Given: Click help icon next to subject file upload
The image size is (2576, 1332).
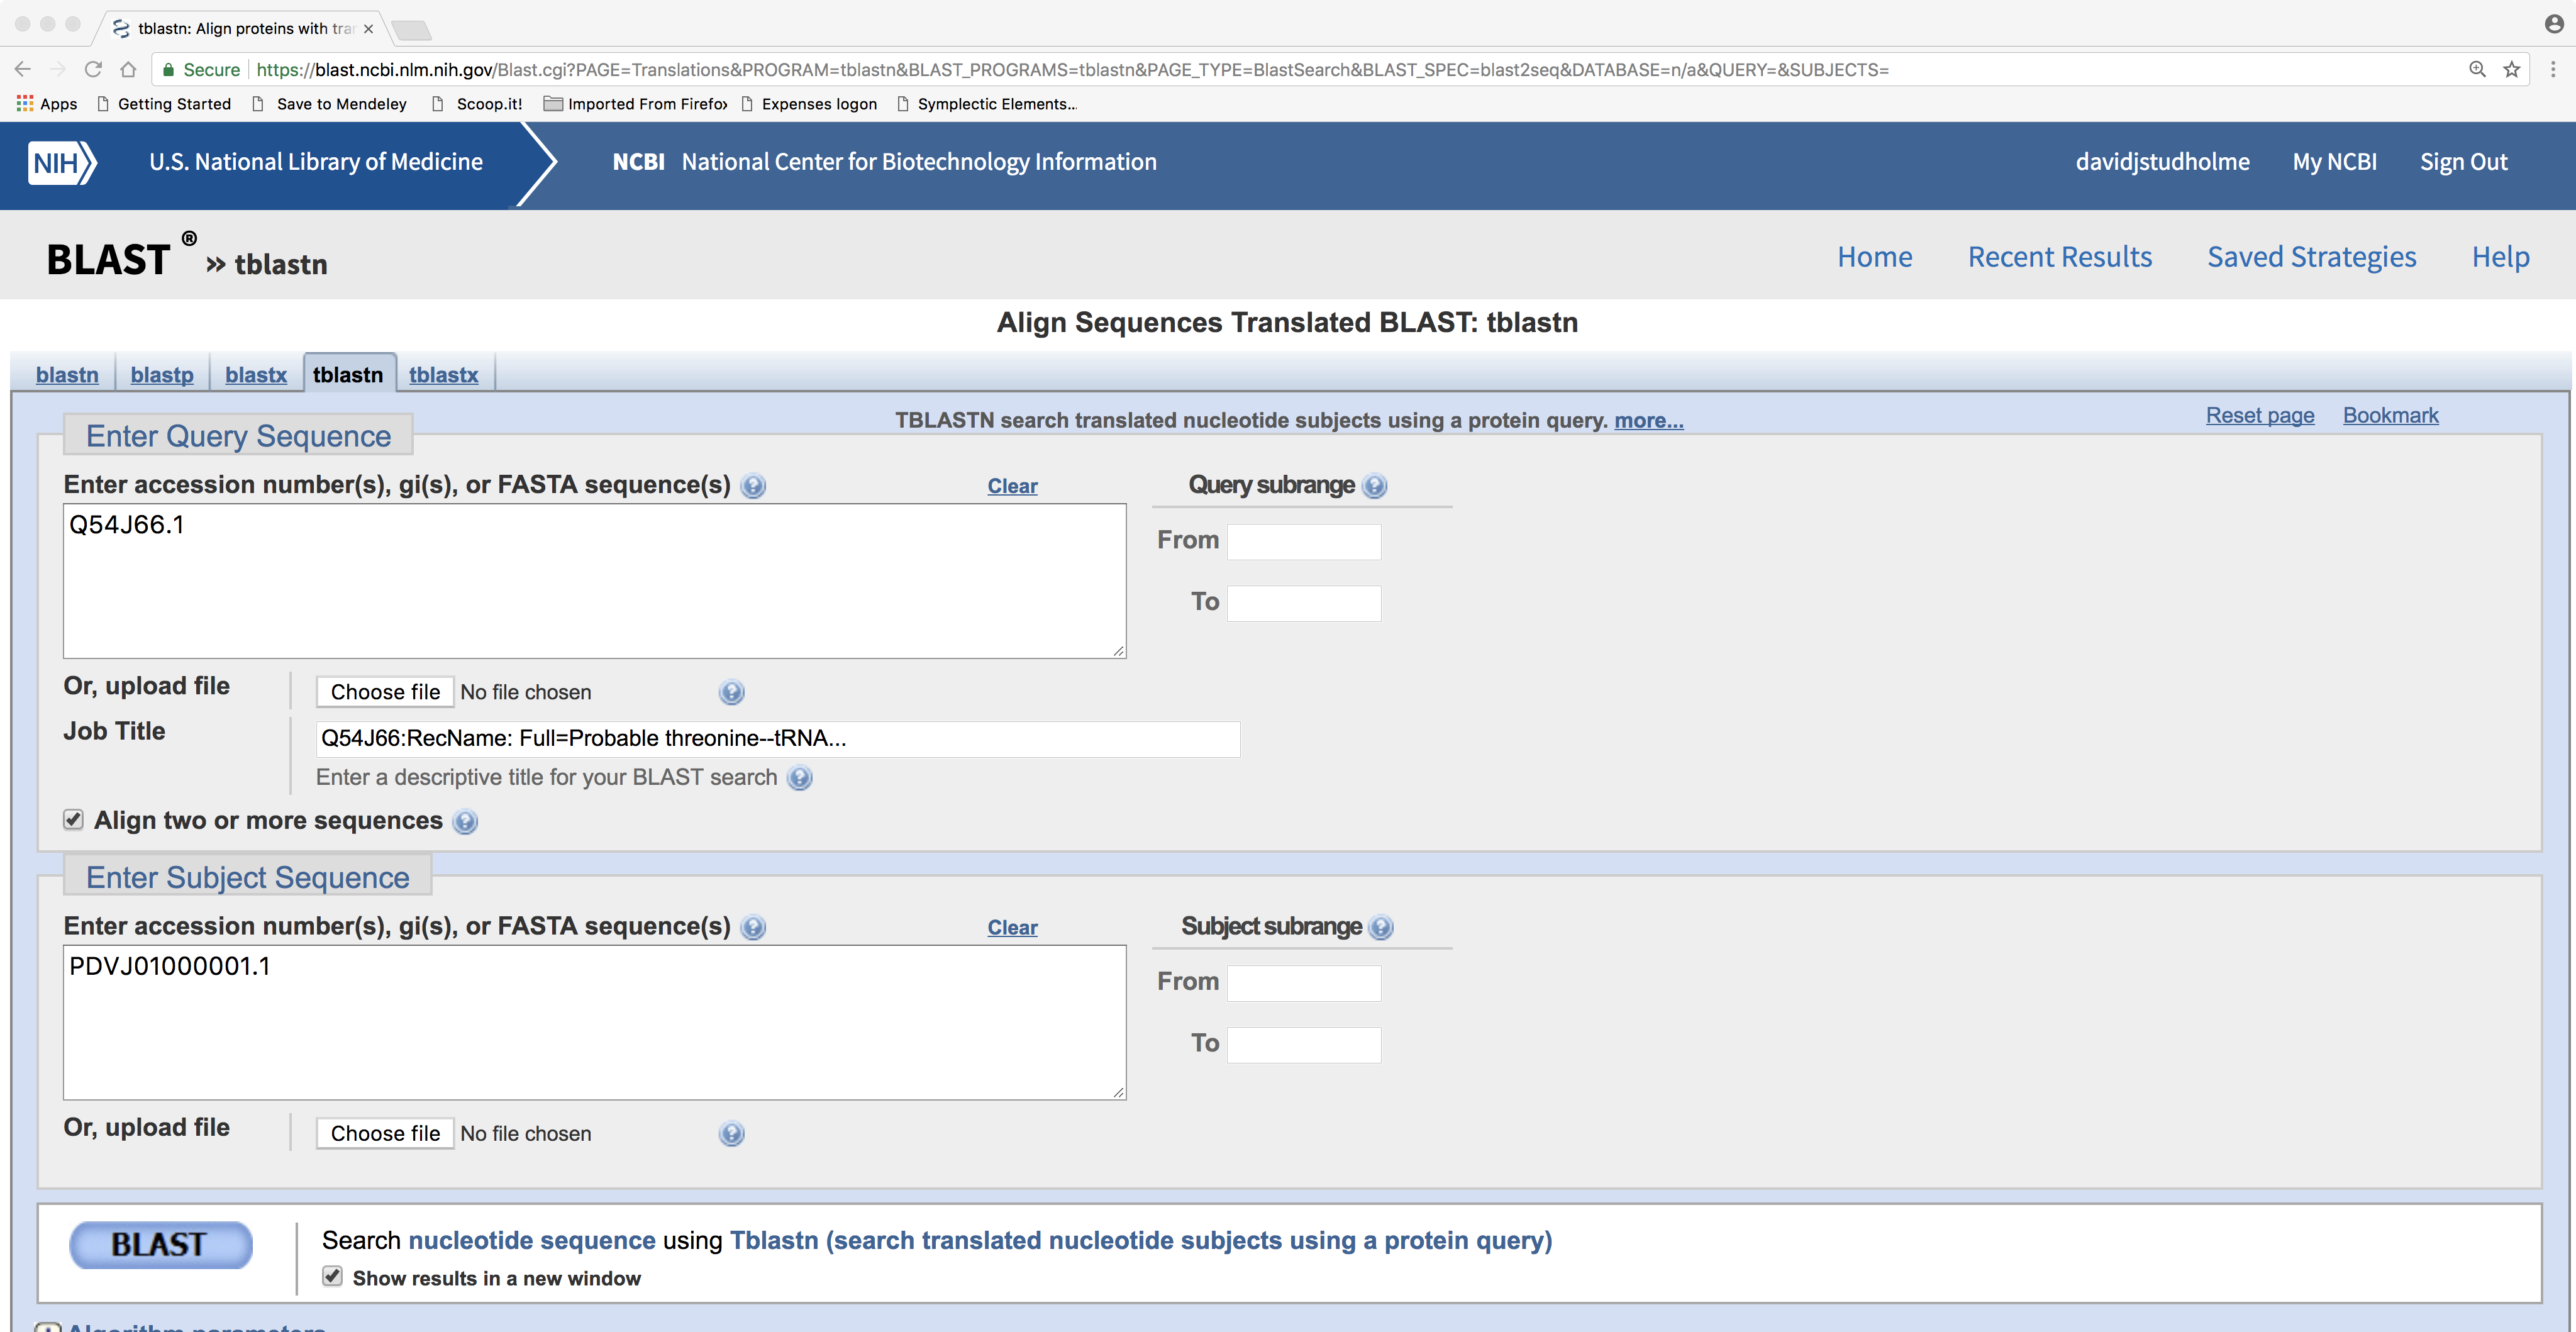Looking at the screenshot, I should pyautogui.click(x=731, y=1133).
